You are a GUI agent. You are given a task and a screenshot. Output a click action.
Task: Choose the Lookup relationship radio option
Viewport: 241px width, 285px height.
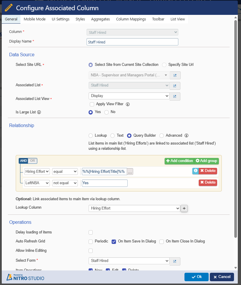point(91,136)
